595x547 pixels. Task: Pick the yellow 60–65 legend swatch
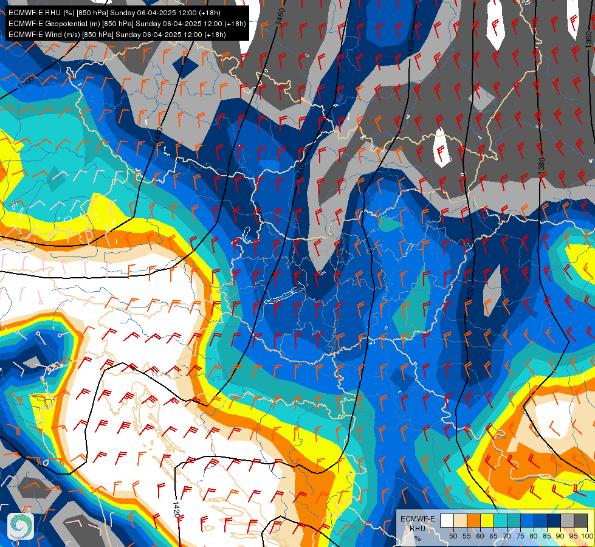click(x=487, y=520)
